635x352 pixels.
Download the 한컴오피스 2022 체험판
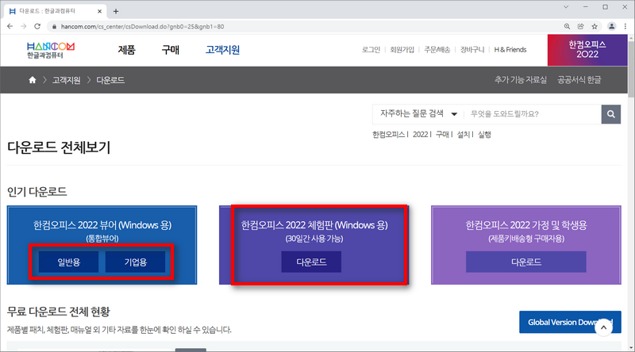pos(311,262)
